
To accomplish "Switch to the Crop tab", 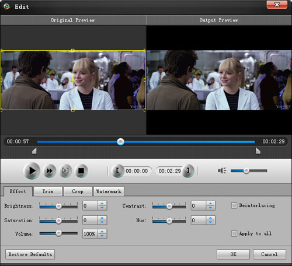I will coord(78,191).
